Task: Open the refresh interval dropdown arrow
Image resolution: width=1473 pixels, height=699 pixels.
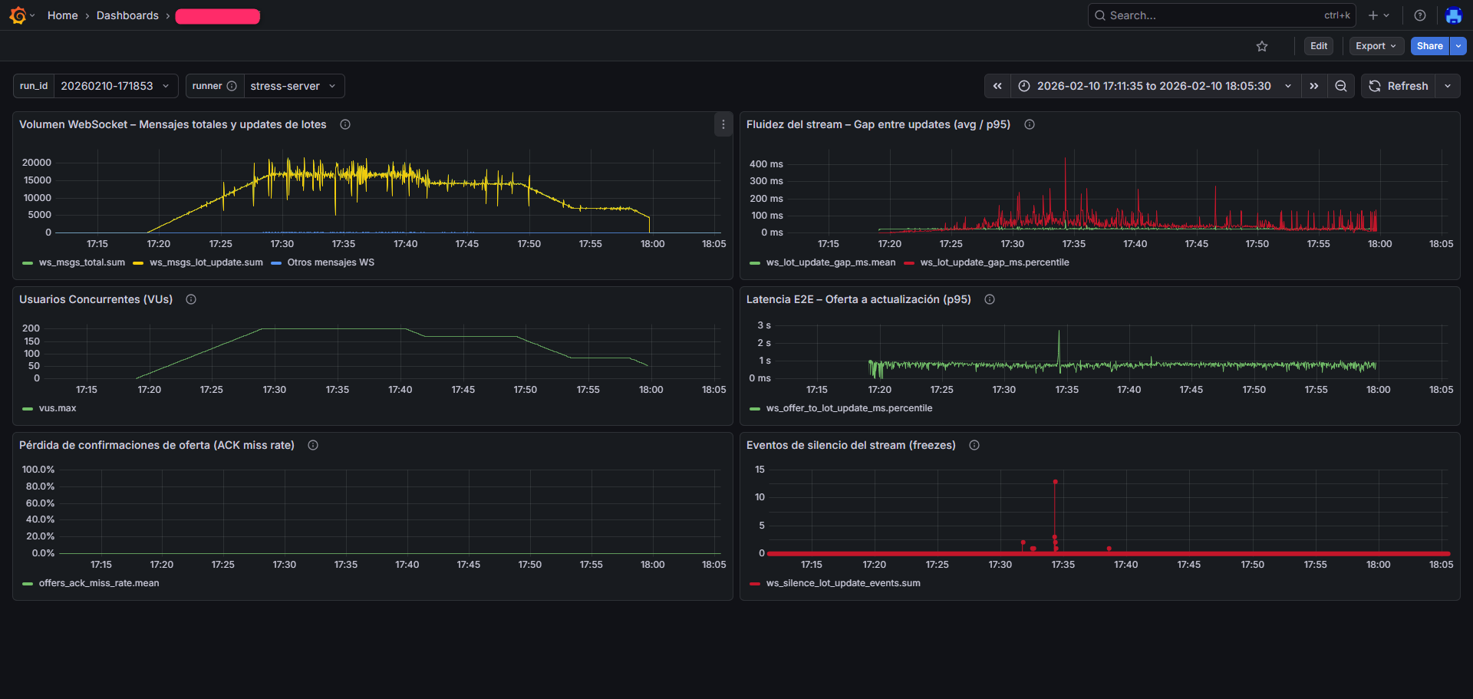Action: point(1448,86)
